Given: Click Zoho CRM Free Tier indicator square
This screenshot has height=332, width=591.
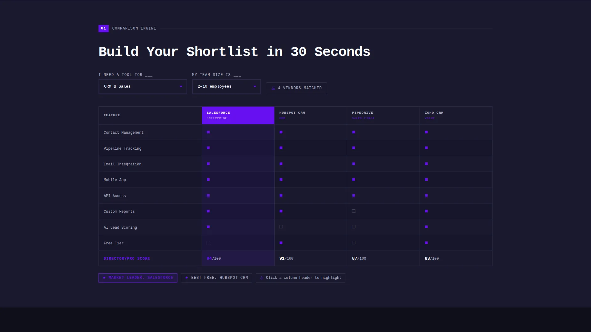Looking at the screenshot, I should [426, 243].
